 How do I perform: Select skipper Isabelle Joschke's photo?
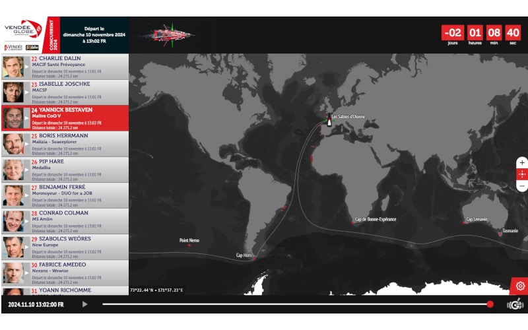click(x=13, y=92)
